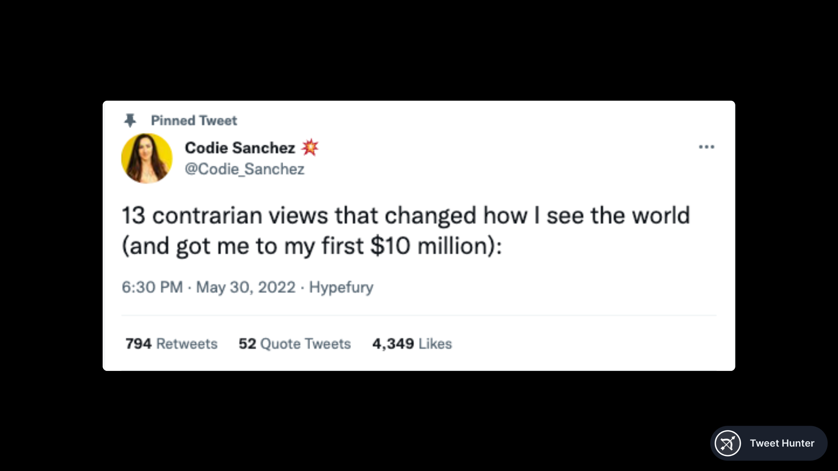838x471 pixels.
Task: Click the Codie Sanchez display name
Action: (x=240, y=147)
